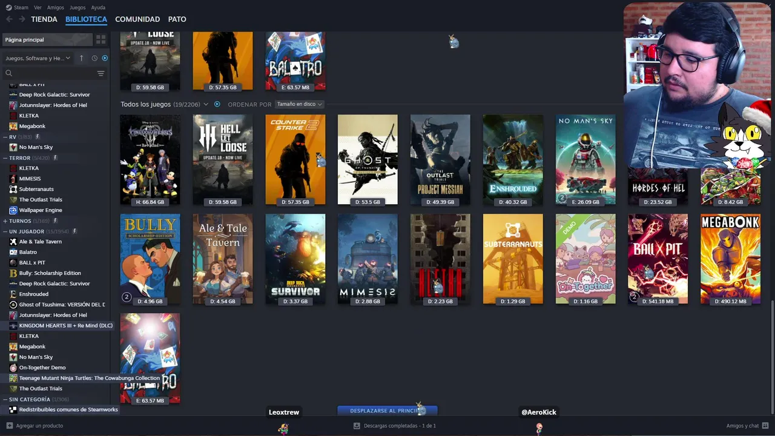This screenshot has height=436, width=775.
Task: Select Subterranauts cover 1.29 GB
Action: [x=513, y=259]
